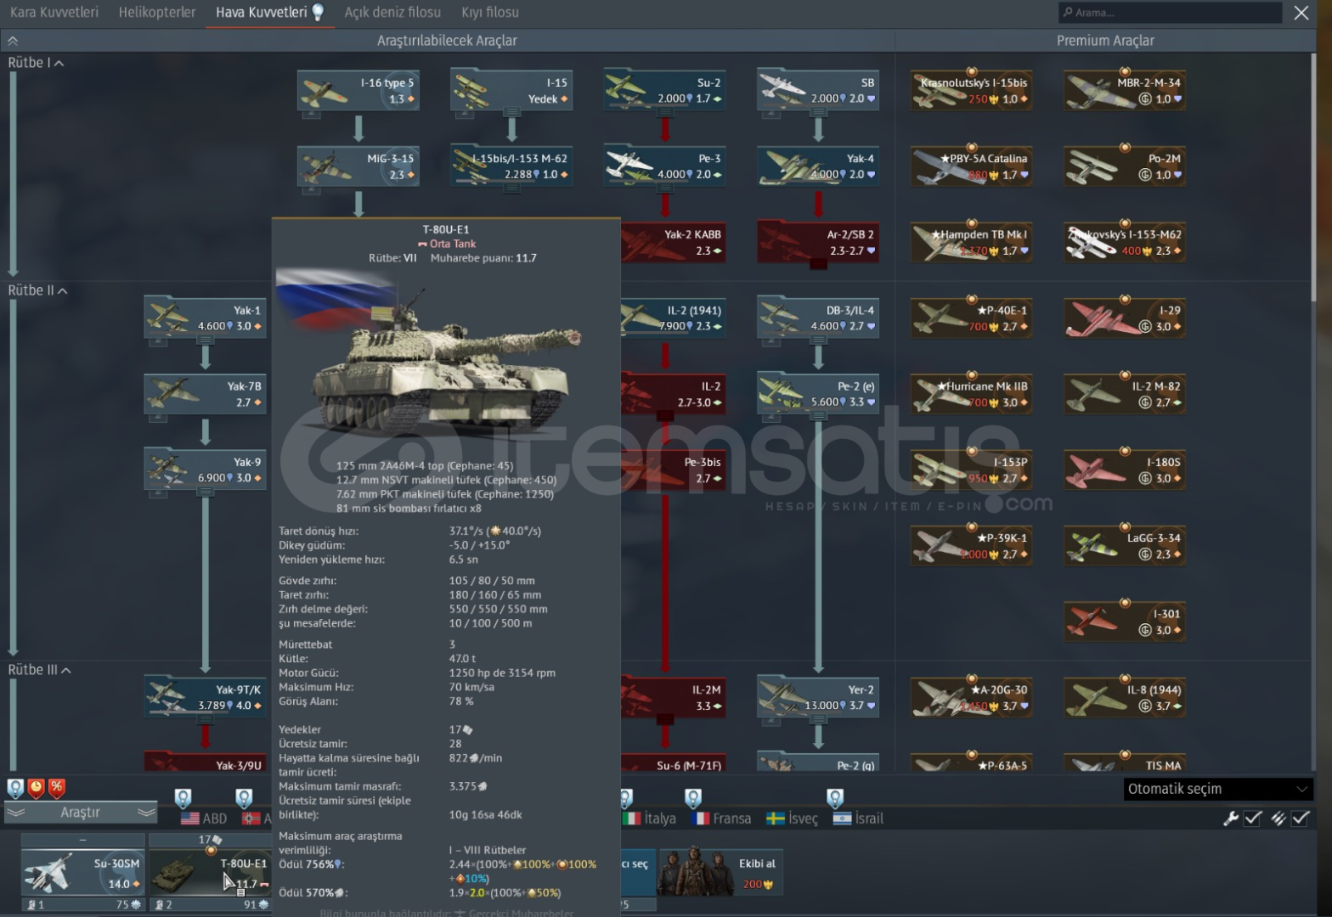Collapse the Rütbe III section
Image resolution: width=1332 pixels, height=917 pixels.
coord(39,670)
